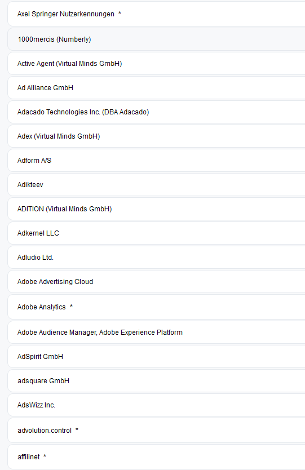Open Adacado Technologies Inc. details
The height and width of the screenshot is (470, 305).
coord(156,112)
